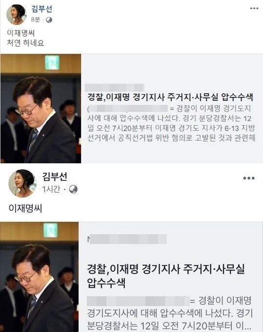Click the globe privacy icon beside 1시간
Viewport: 263px width, 332px height.
(73, 189)
